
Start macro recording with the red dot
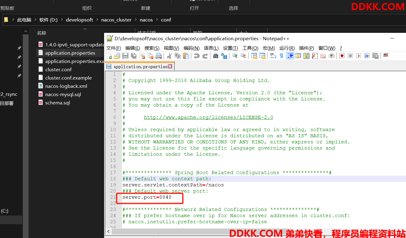tap(342, 56)
